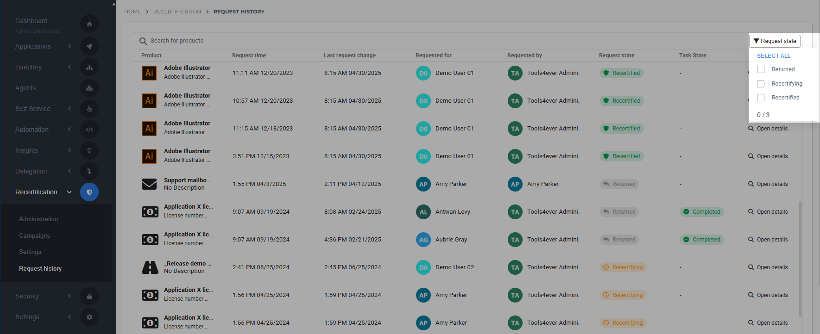Click SELECT ALL in the filter panel

coord(773,56)
